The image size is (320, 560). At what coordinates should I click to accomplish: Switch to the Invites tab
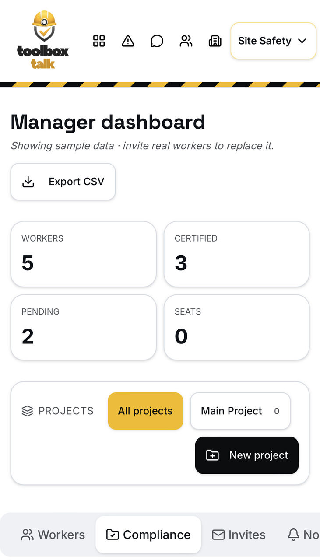tap(239, 535)
